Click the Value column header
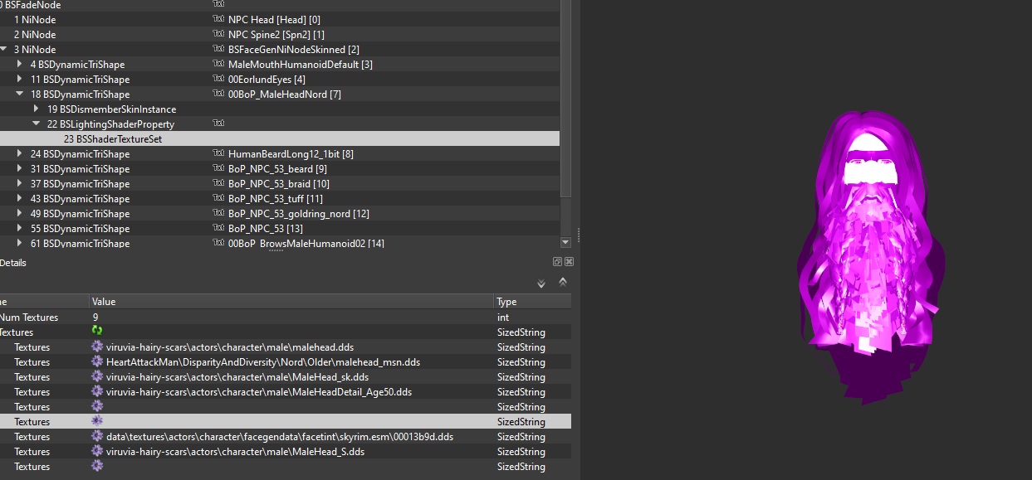This screenshot has width=1032, height=480. (291, 302)
